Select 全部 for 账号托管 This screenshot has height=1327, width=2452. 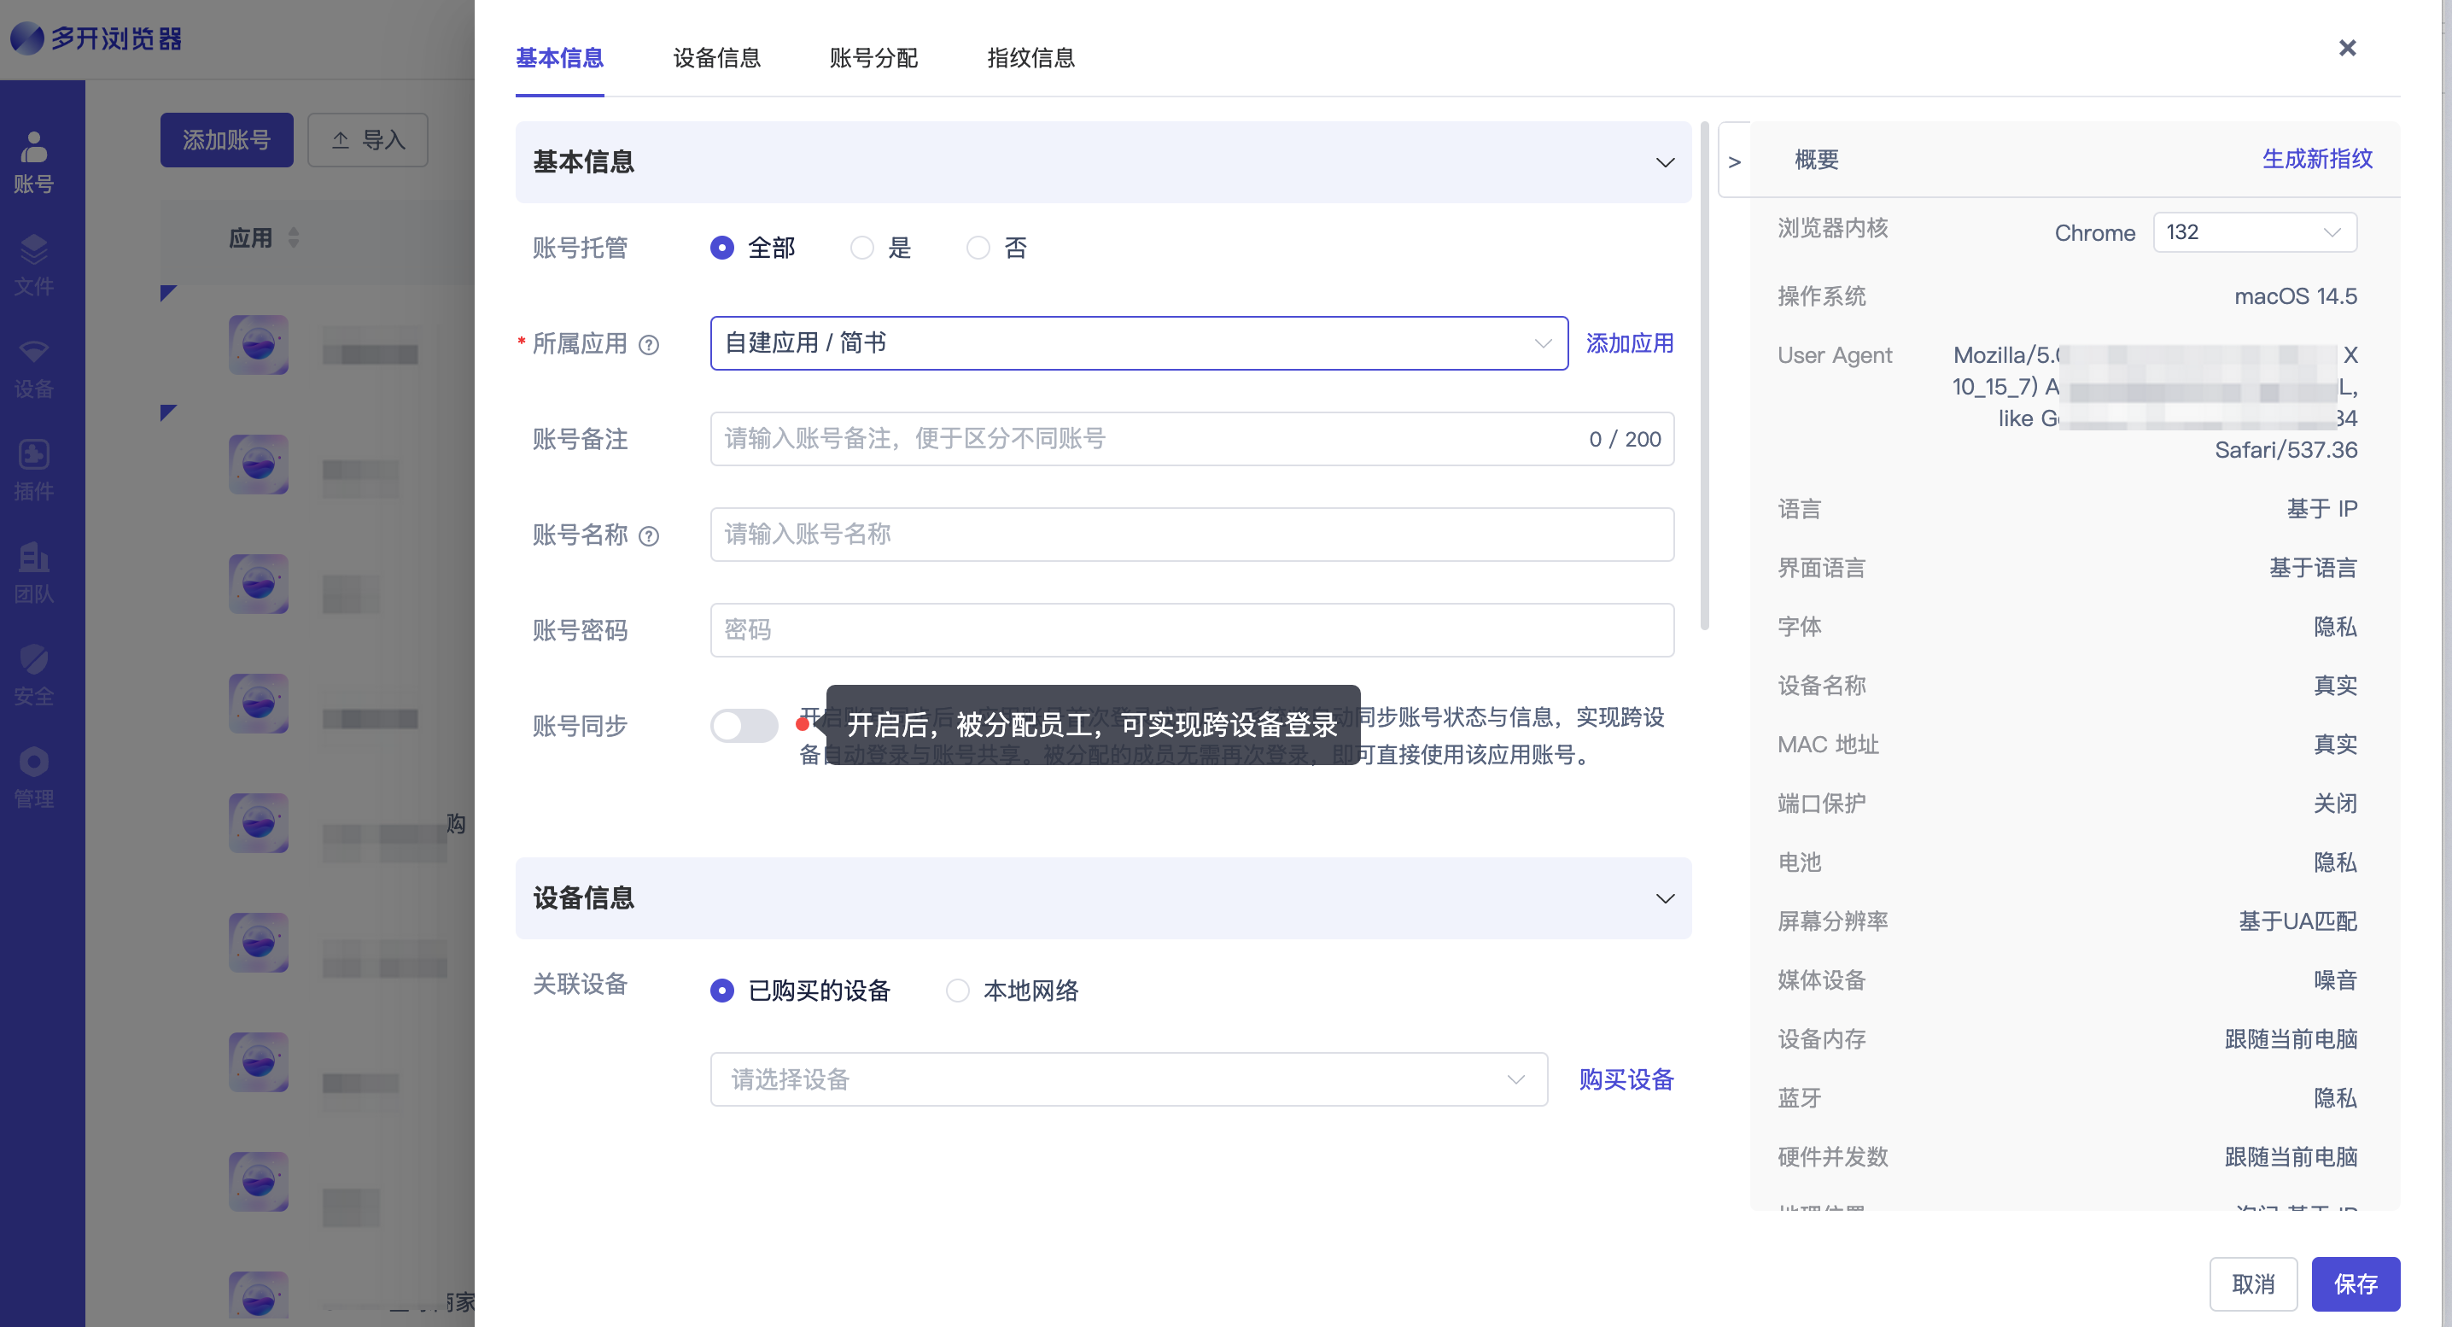point(721,248)
